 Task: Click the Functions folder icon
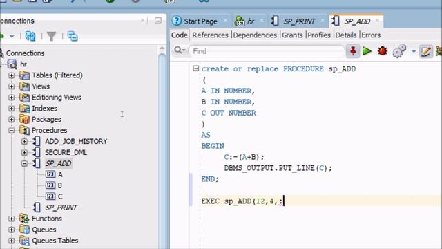(25, 219)
